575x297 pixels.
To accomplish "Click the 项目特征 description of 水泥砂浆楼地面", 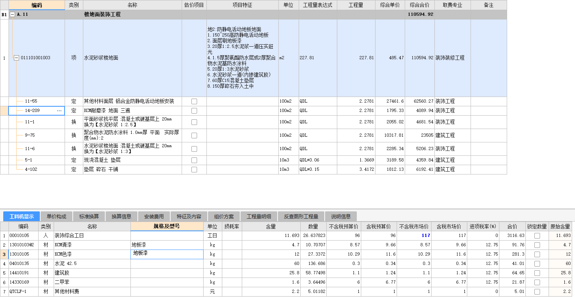I will tap(242, 58).
